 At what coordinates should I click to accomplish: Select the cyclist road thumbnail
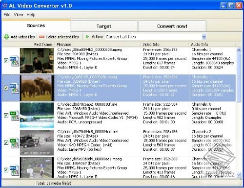[37, 167]
